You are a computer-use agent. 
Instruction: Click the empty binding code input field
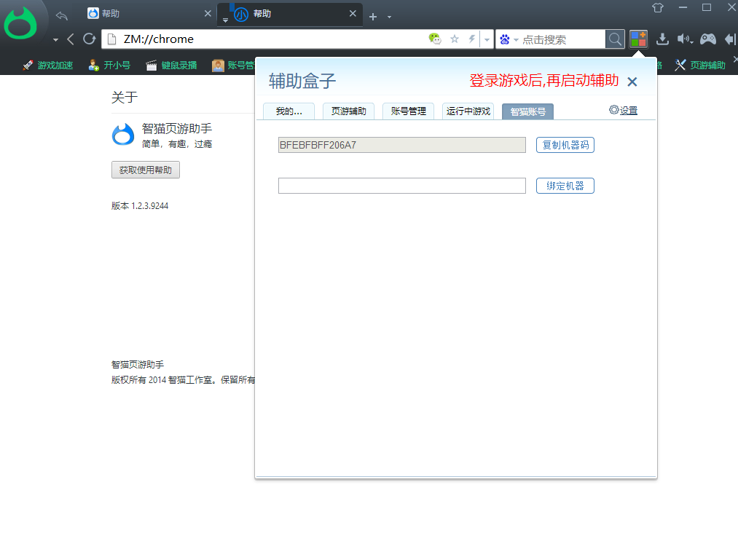[x=402, y=186]
